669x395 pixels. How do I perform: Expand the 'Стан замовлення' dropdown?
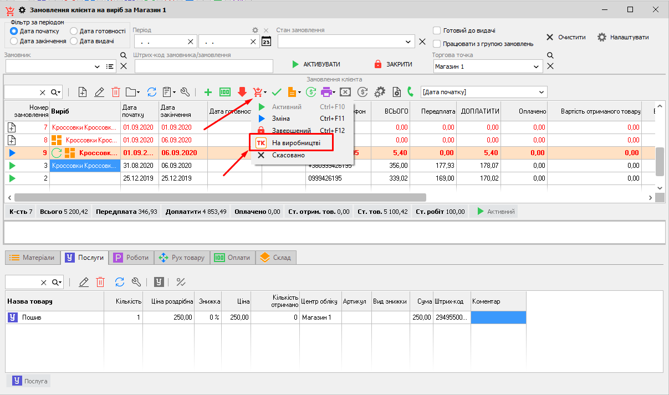(x=408, y=42)
